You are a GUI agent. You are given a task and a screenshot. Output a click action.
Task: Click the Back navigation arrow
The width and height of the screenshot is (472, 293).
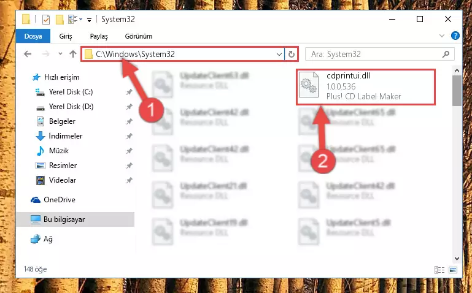coord(28,54)
